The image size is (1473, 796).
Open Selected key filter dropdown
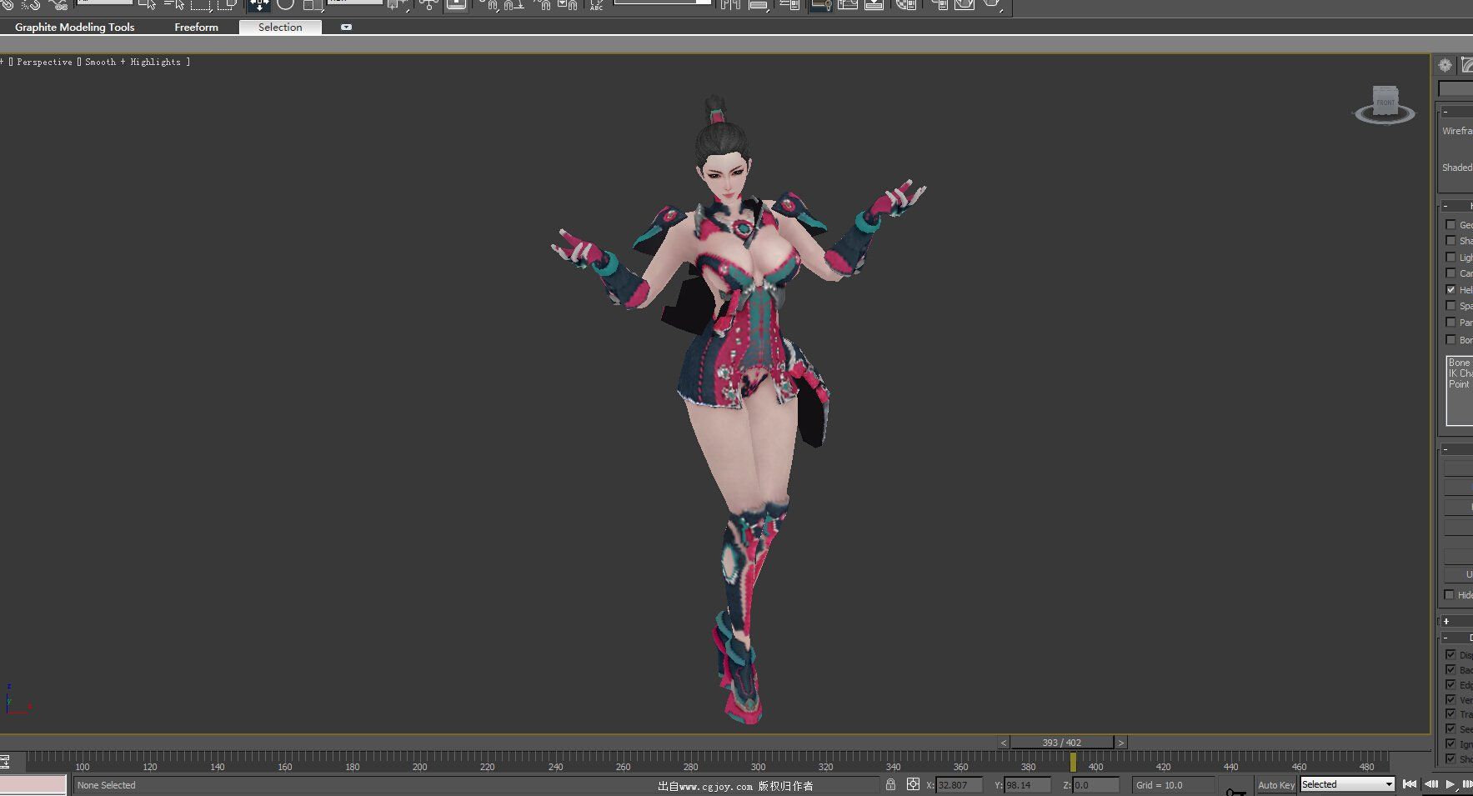point(1347,784)
